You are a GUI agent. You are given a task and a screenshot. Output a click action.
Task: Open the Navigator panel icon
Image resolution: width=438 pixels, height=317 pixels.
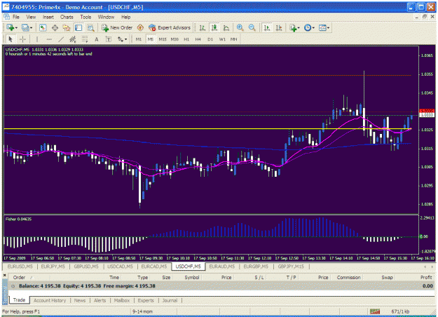pos(67,27)
